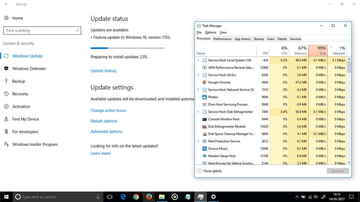
Task: Show hidden system tray icons
Action: pyautogui.click(x=297, y=197)
